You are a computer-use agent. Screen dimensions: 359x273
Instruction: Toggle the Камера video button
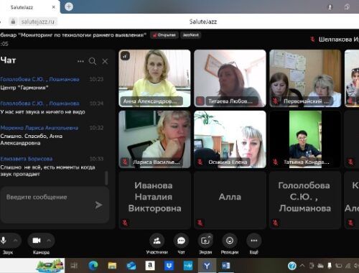click(37, 241)
